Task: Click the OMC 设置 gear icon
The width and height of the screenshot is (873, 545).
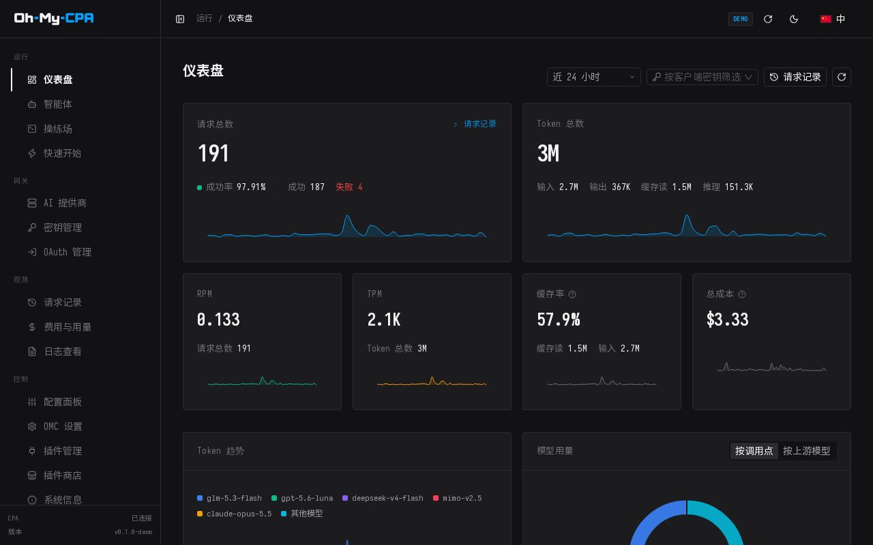Action: tap(32, 426)
